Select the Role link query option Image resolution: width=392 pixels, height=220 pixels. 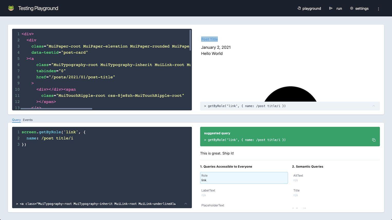click(x=244, y=178)
